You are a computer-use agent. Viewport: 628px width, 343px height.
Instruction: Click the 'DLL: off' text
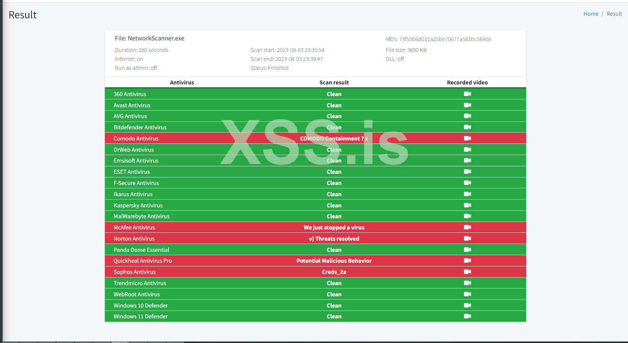395,59
